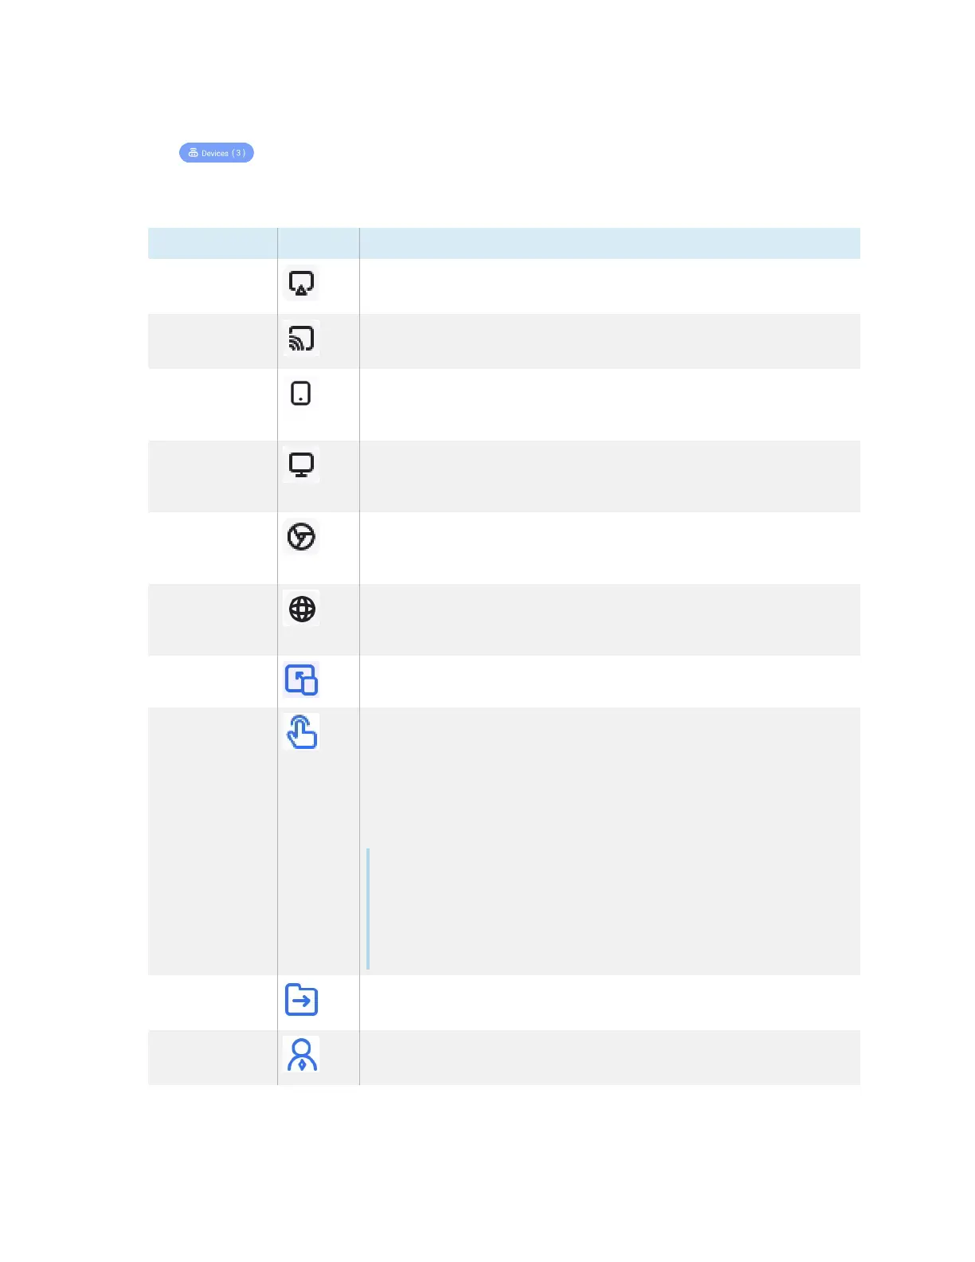Image resolution: width=975 pixels, height=1262 pixels.
Task: Click the description cell beside AirPlay icon
Action: pyautogui.click(x=610, y=286)
